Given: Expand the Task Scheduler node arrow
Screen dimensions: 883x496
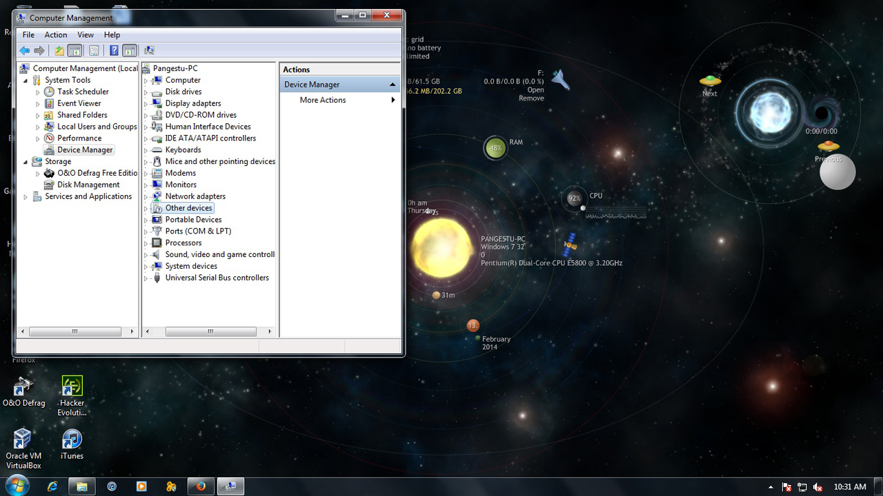Looking at the screenshot, I should click(38, 92).
